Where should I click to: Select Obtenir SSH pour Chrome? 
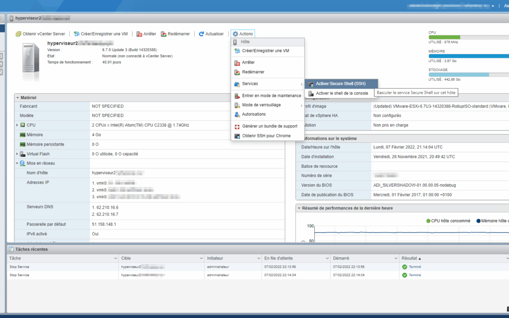268,136
